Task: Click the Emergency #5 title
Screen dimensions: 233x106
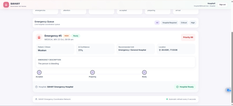Action: pos(53,36)
